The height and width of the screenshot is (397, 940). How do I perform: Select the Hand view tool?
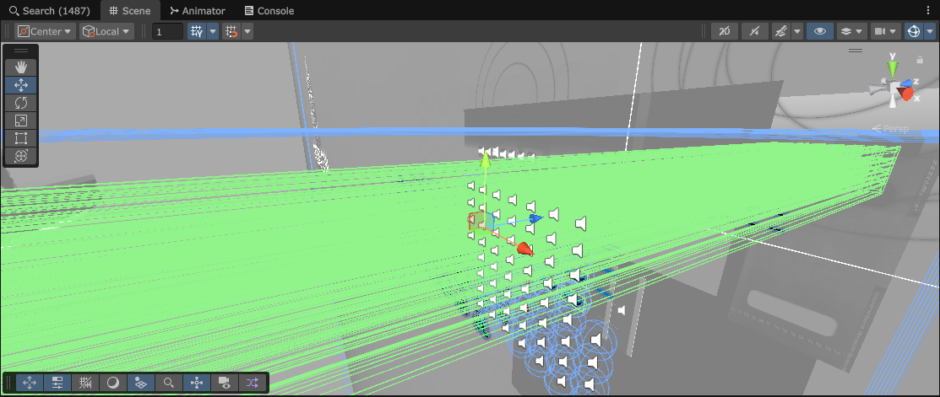click(x=21, y=67)
